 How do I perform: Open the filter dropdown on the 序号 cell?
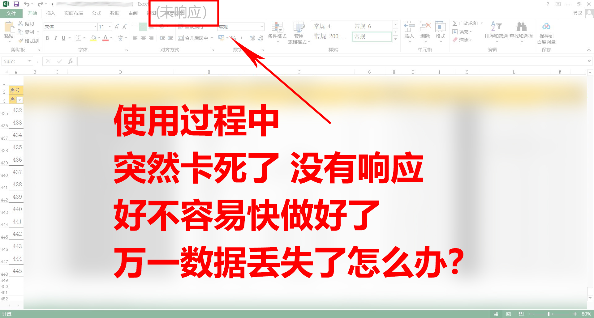[x=20, y=100]
